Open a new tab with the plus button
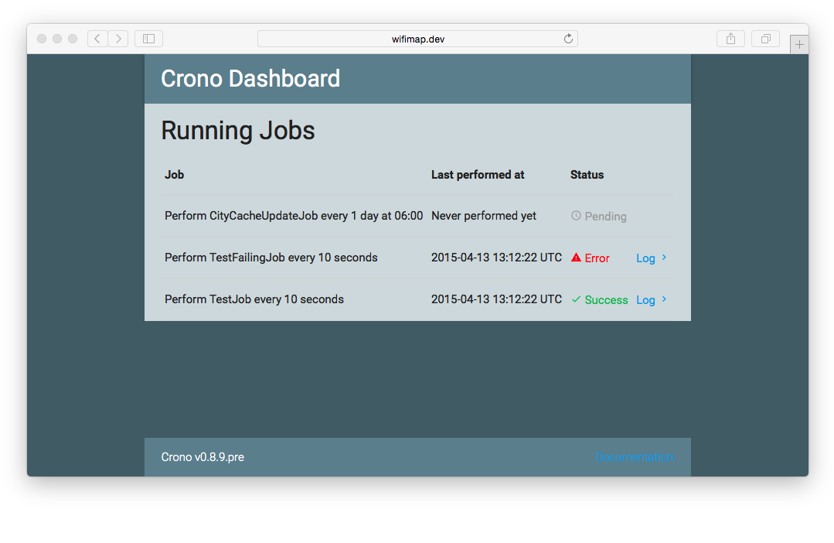 click(x=799, y=45)
